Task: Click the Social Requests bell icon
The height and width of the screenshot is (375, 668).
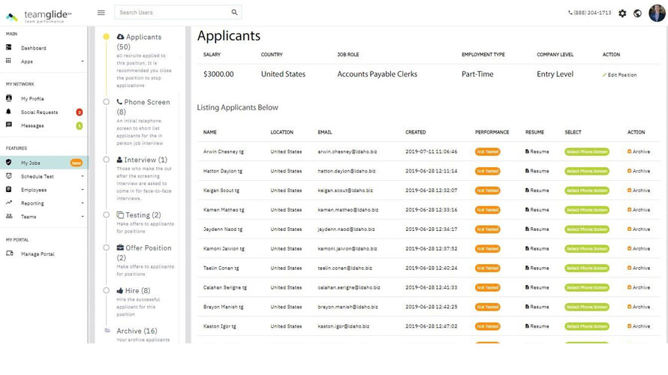Action: point(8,112)
